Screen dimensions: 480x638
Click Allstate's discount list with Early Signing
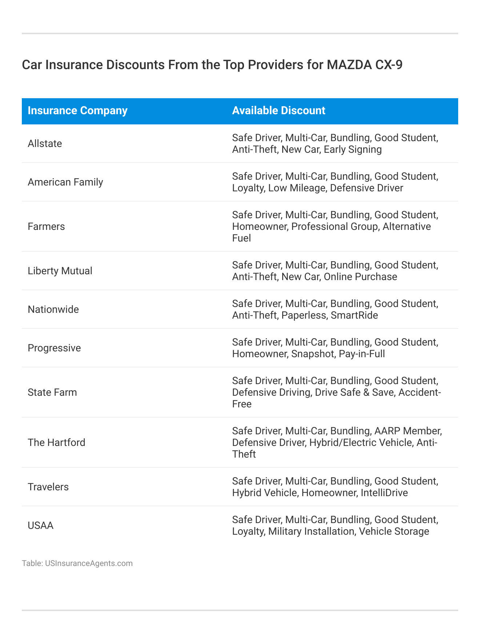coord(335,144)
